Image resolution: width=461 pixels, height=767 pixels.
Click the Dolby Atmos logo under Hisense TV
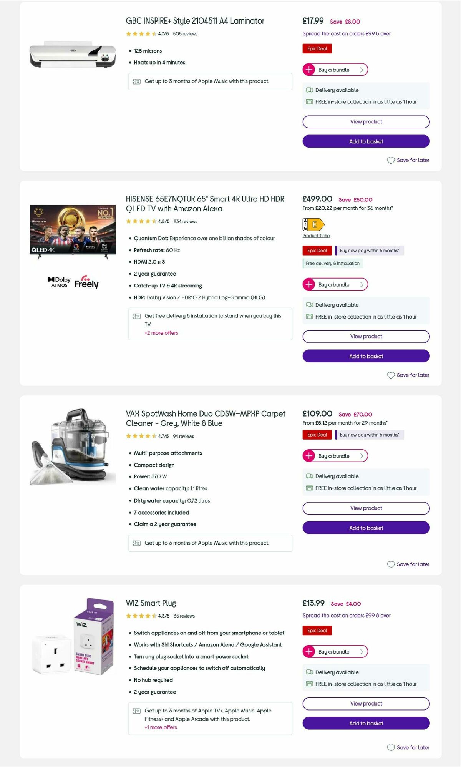click(x=58, y=281)
